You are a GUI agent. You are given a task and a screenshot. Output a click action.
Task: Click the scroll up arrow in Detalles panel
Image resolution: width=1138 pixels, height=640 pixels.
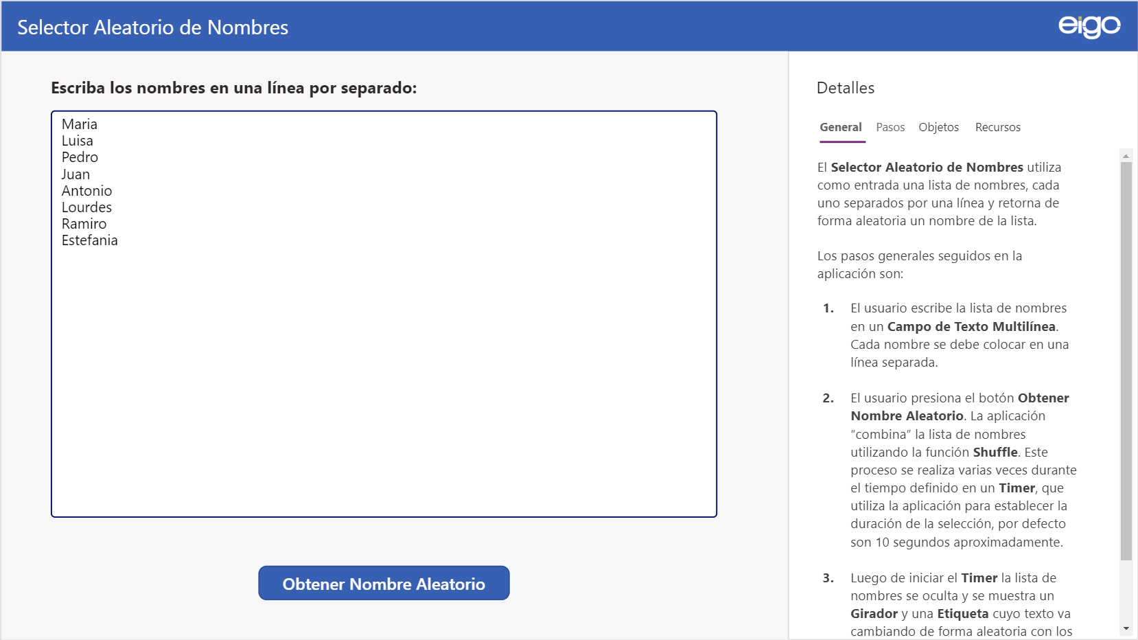1126,156
